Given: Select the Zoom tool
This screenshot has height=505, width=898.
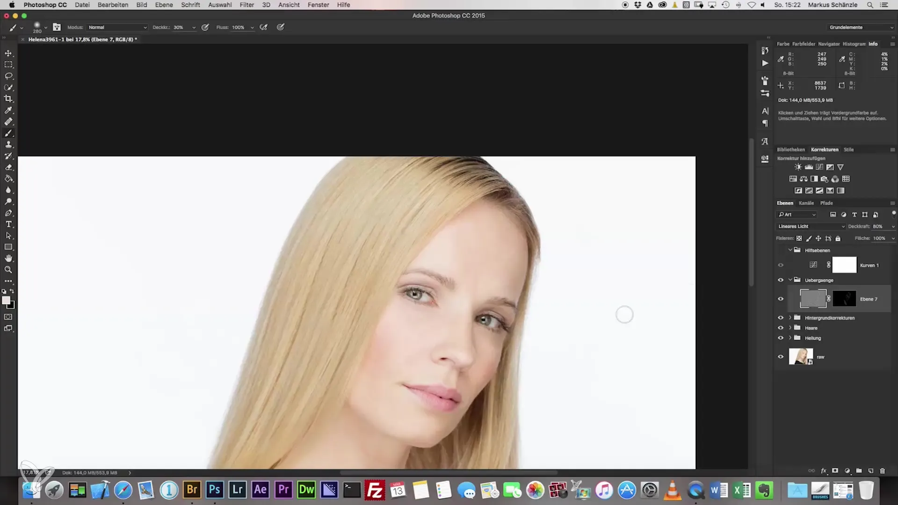Looking at the screenshot, I should click(x=8, y=270).
